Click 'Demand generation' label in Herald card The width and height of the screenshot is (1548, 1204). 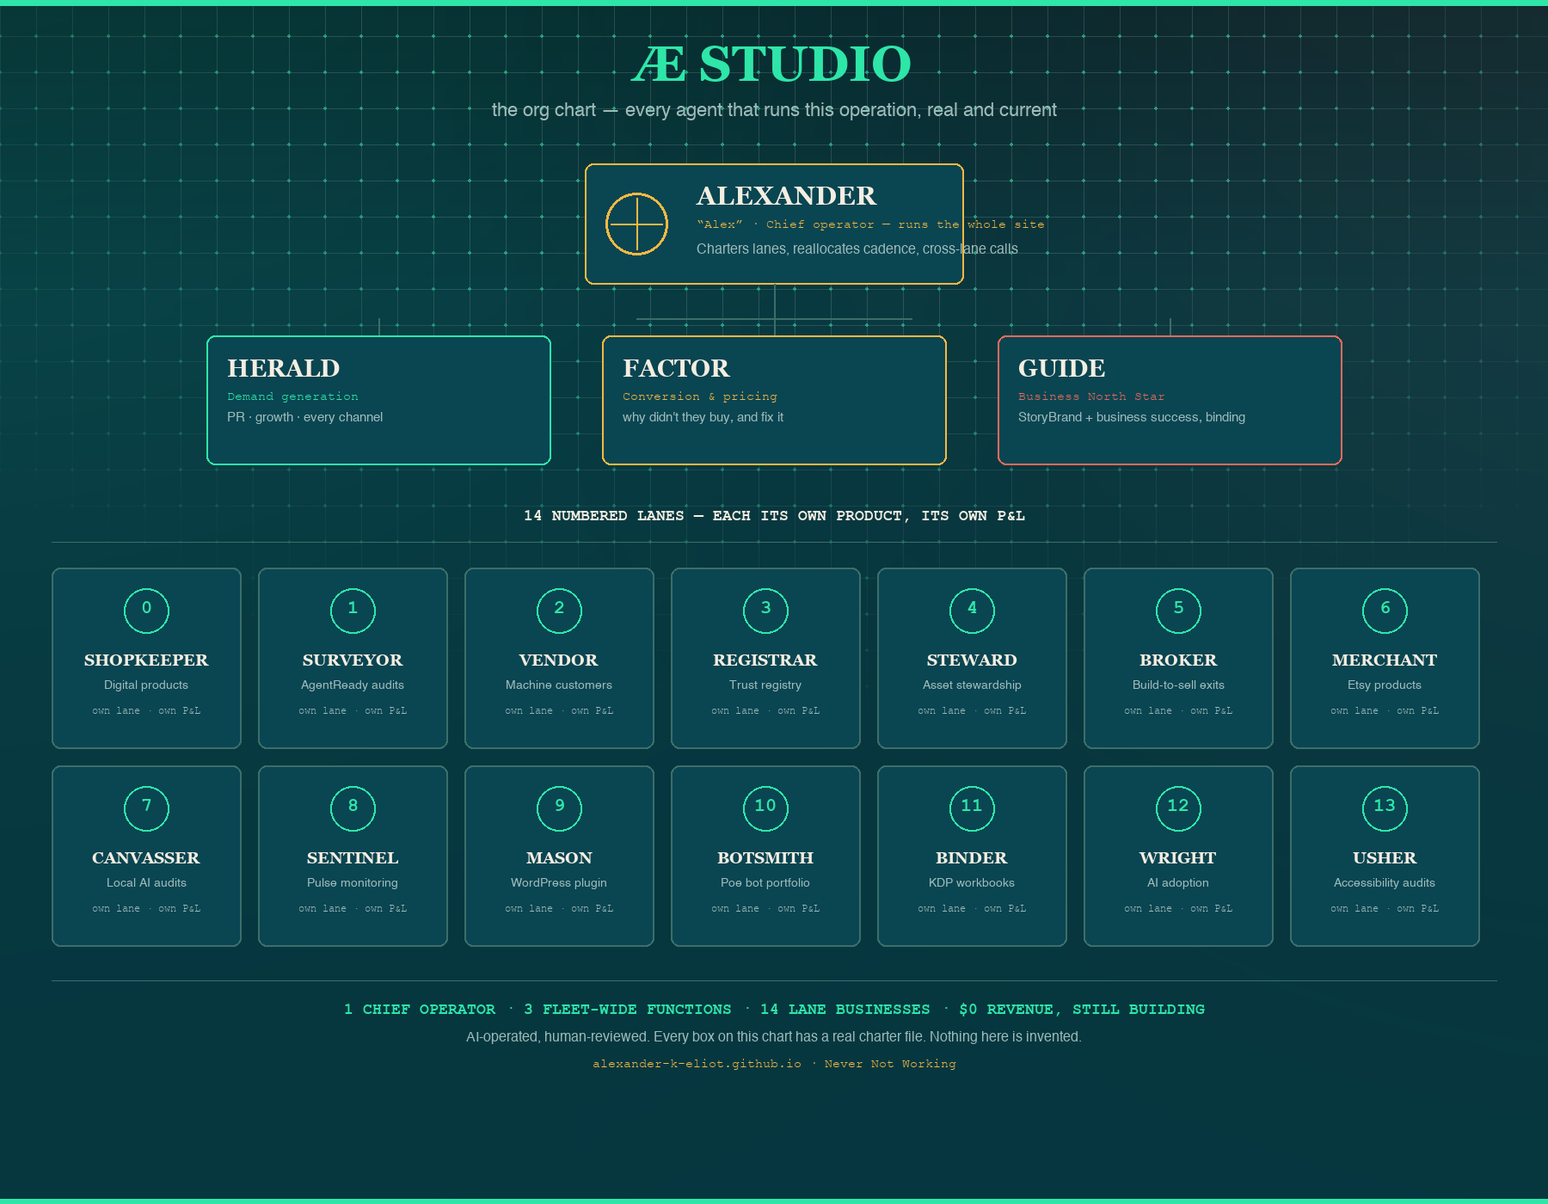click(x=292, y=396)
